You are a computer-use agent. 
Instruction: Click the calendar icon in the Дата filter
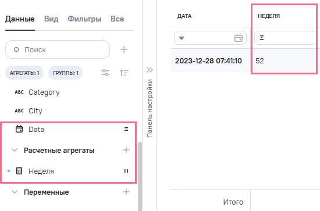[239, 38]
